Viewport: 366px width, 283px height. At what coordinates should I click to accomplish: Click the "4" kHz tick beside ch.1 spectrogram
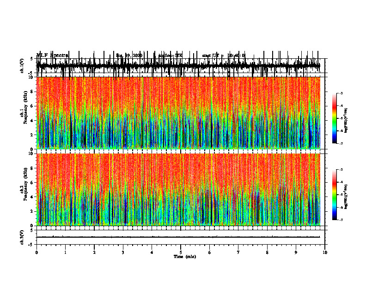[32, 121]
